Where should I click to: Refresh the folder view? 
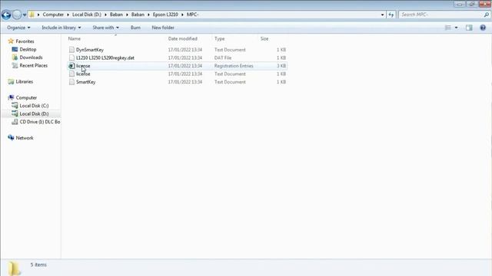(x=391, y=15)
